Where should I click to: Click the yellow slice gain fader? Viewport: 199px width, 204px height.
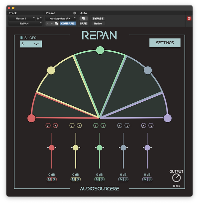(76, 148)
